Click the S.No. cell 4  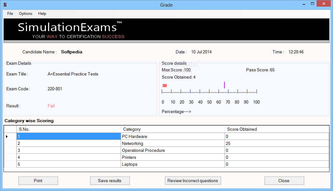click(69, 157)
